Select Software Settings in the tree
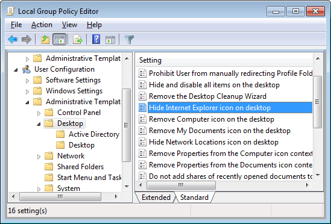Screen dimensions: 331x224 (73, 80)
